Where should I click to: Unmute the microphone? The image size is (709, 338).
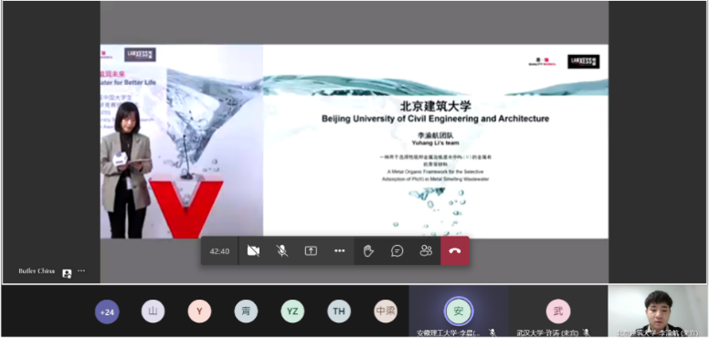pyautogui.click(x=282, y=251)
